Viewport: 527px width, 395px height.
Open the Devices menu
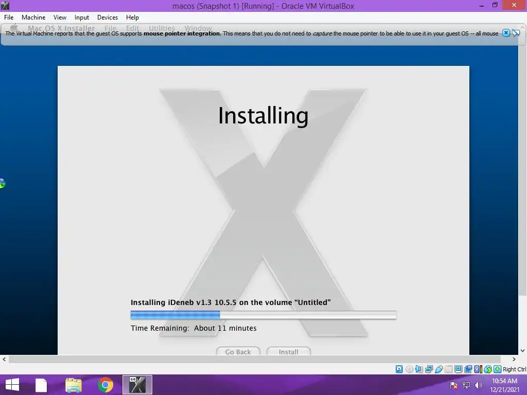point(108,17)
